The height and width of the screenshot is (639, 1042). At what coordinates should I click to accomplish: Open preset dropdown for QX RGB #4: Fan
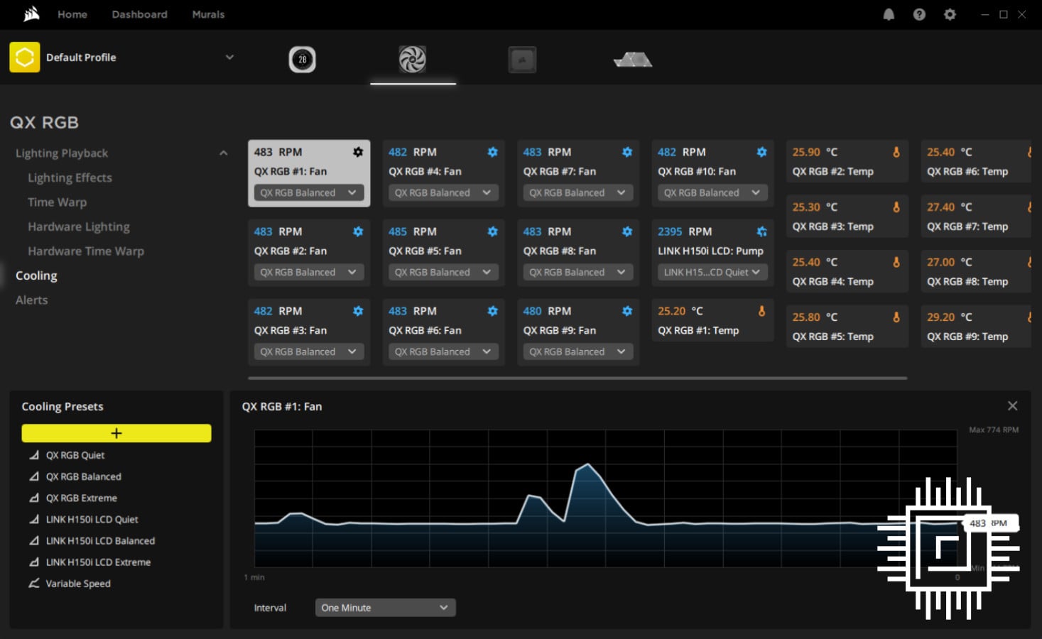coord(443,192)
